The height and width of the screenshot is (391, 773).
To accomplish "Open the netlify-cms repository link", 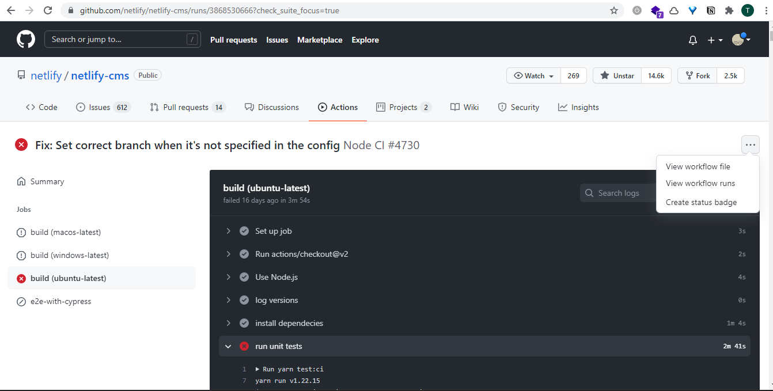I will 100,75.
